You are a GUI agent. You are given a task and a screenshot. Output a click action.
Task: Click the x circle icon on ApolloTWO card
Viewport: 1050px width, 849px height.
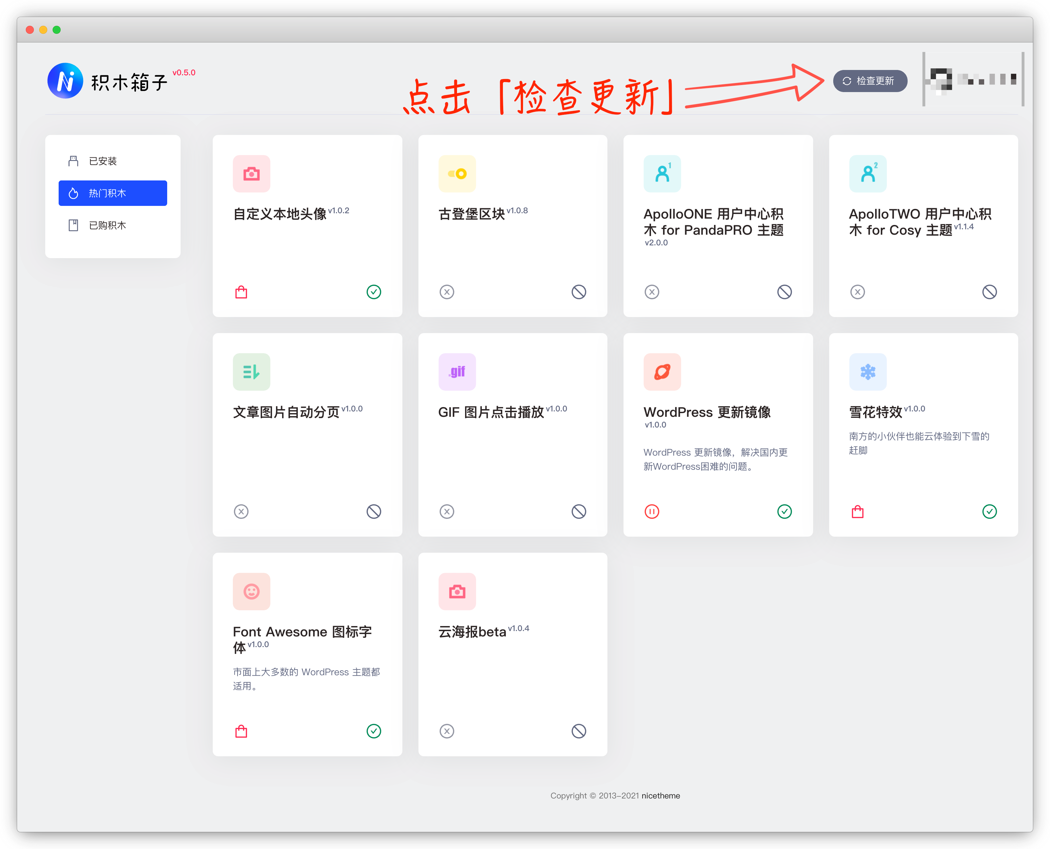858,292
